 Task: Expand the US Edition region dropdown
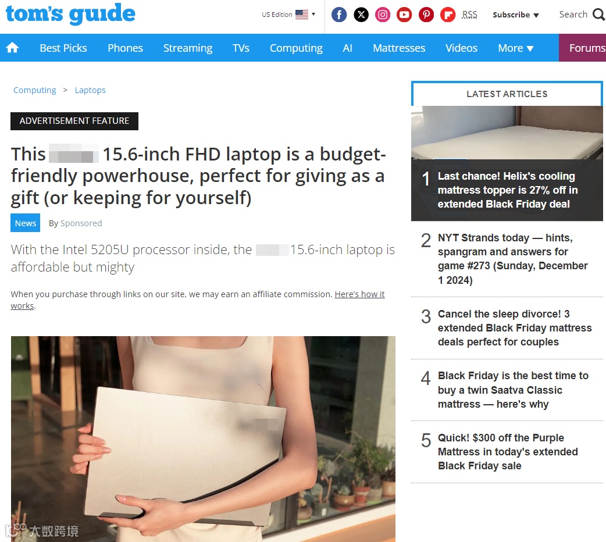pos(288,15)
